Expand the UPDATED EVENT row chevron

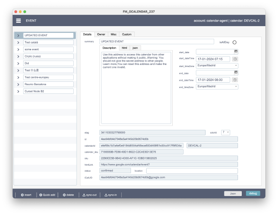pyautogui.click(x=18, y=35)
